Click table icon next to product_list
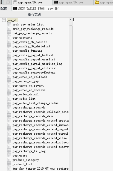 9,164
